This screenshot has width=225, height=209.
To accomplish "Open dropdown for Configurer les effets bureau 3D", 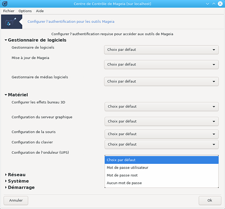I will coord(161,106).
